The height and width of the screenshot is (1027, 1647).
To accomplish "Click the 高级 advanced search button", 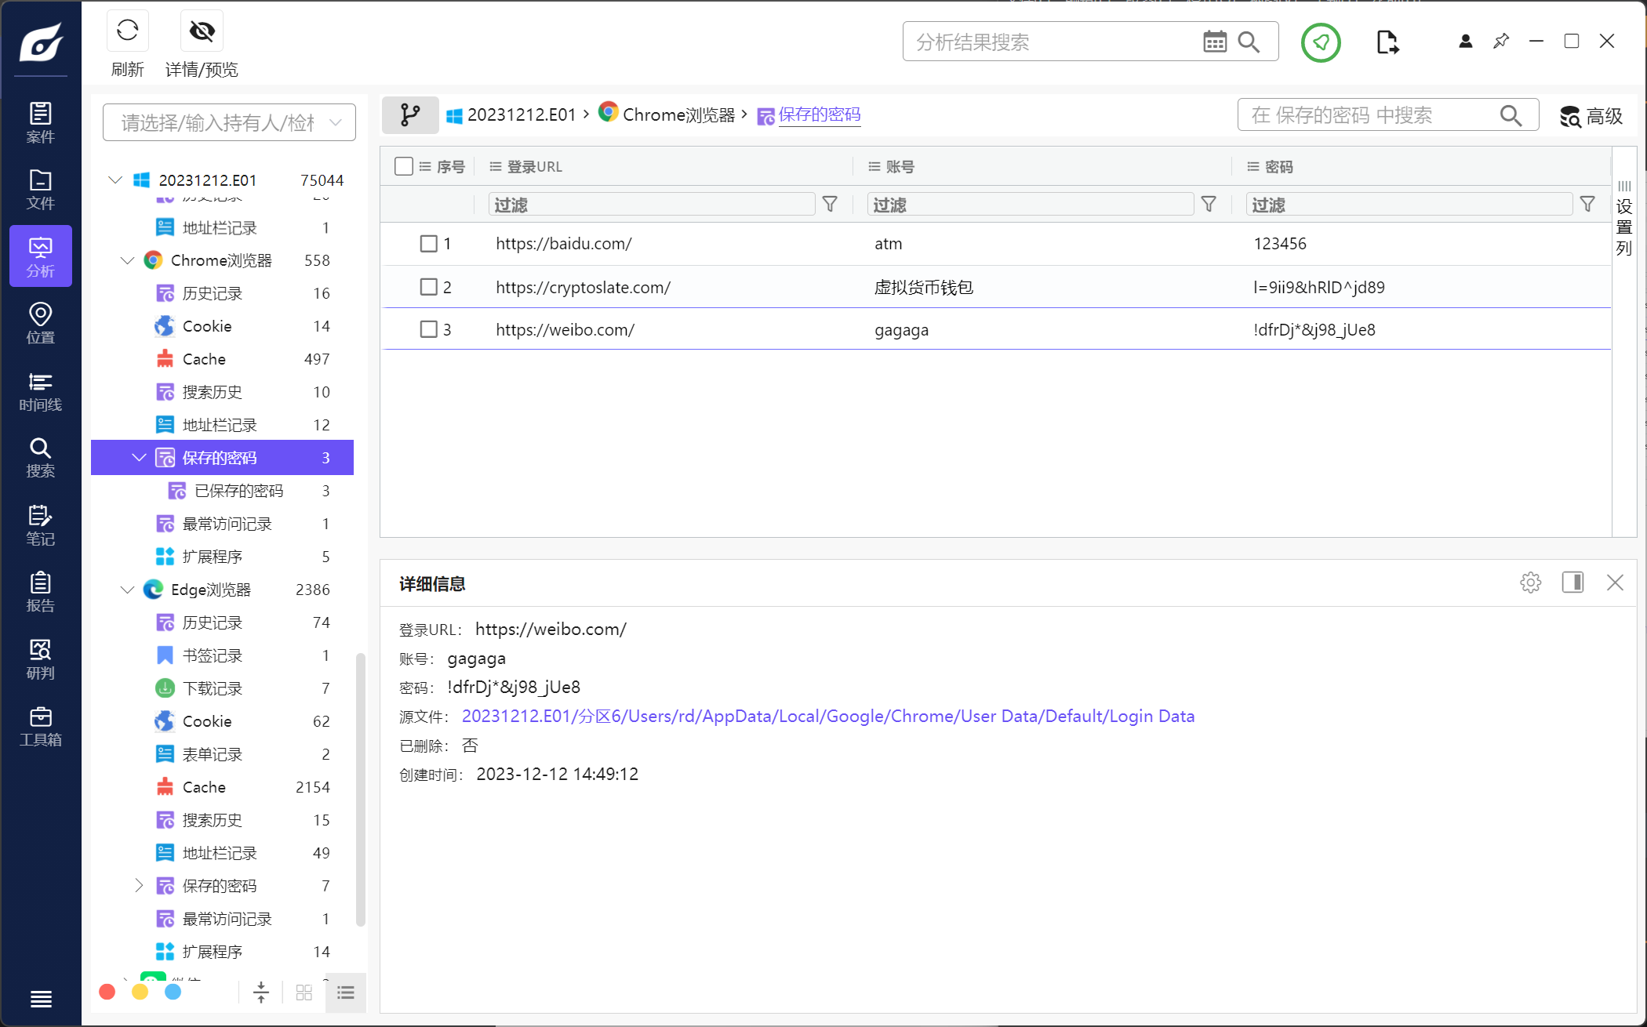I will pos(1591,116).
